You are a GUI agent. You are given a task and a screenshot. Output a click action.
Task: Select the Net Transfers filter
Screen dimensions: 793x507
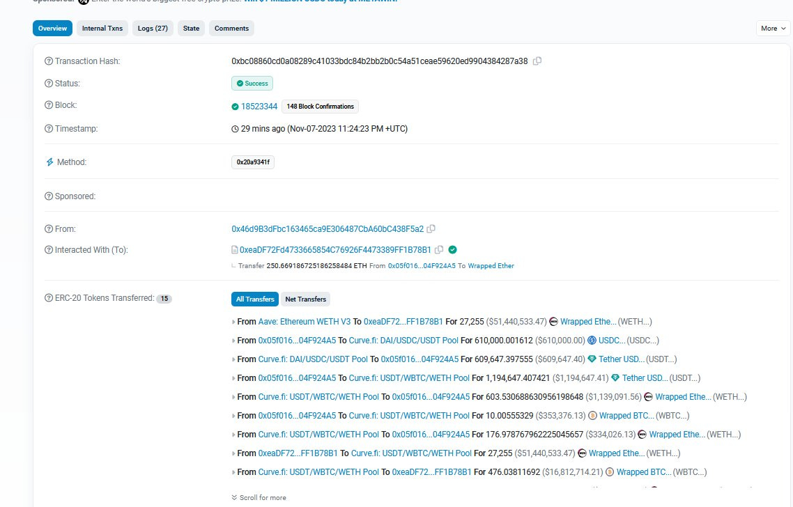coord(305,299)
